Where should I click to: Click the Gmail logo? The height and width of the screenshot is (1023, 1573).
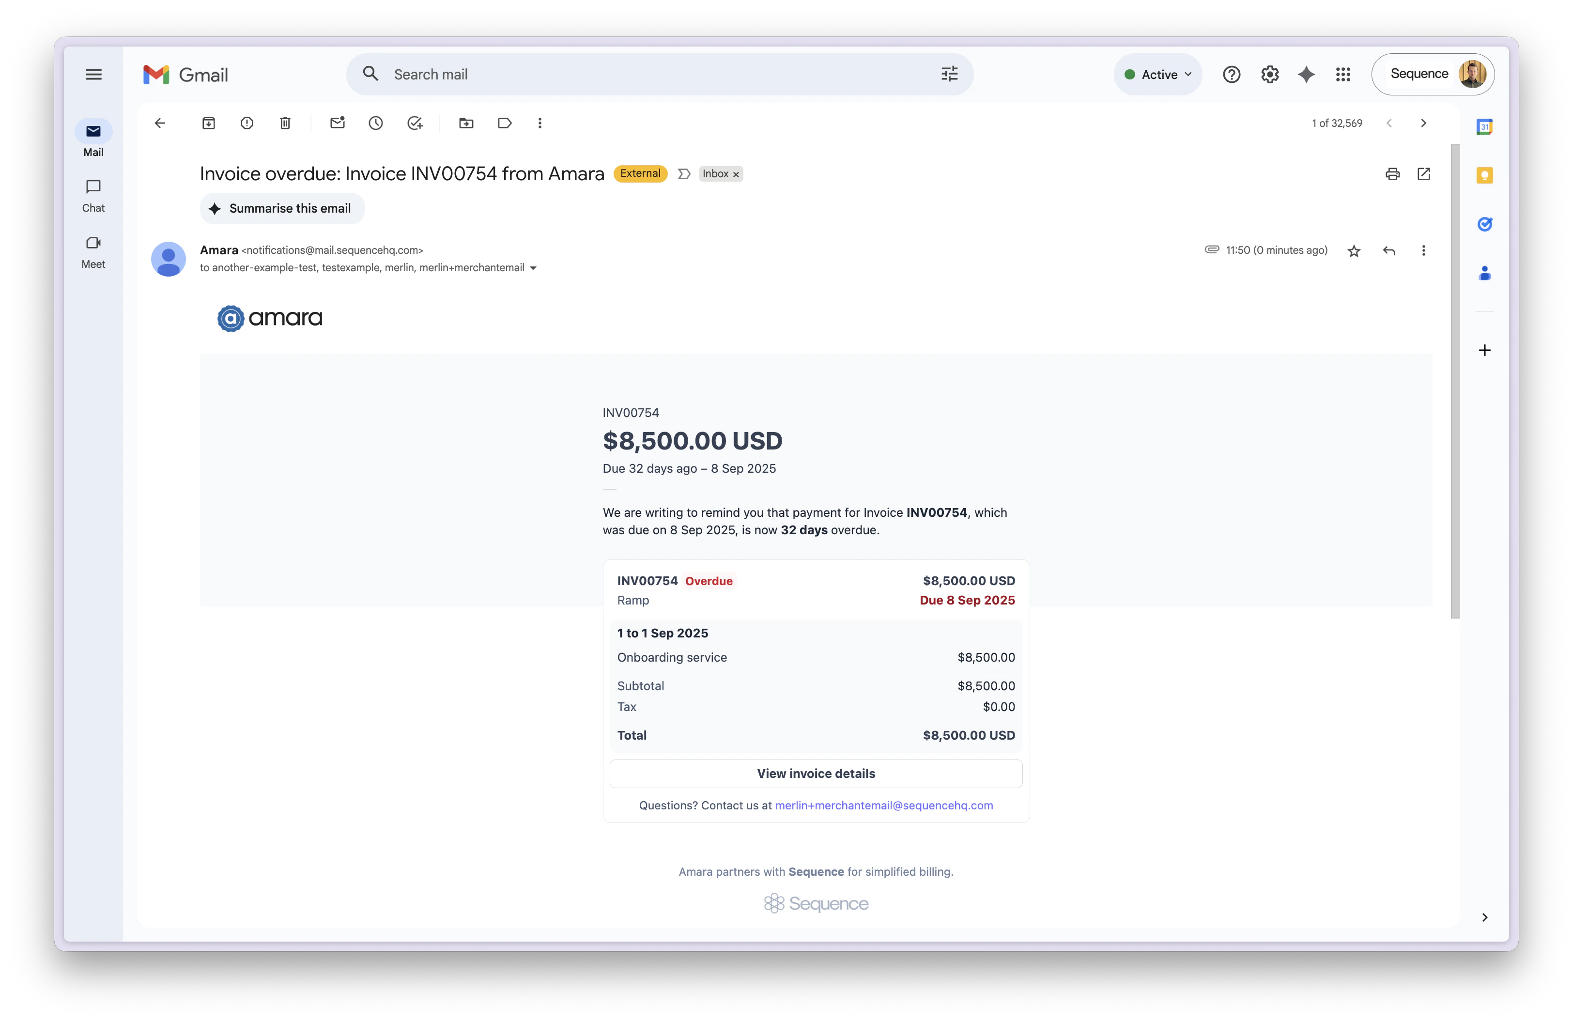point(185,75)
